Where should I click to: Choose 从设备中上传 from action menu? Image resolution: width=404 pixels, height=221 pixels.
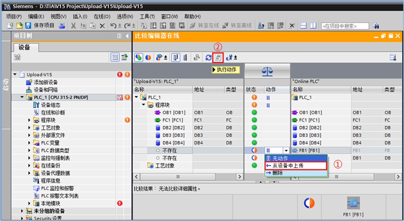coord(296,166)
